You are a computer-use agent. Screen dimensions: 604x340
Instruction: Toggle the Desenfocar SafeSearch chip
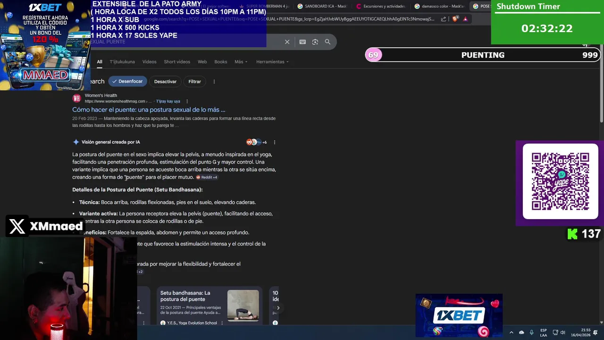127,82
